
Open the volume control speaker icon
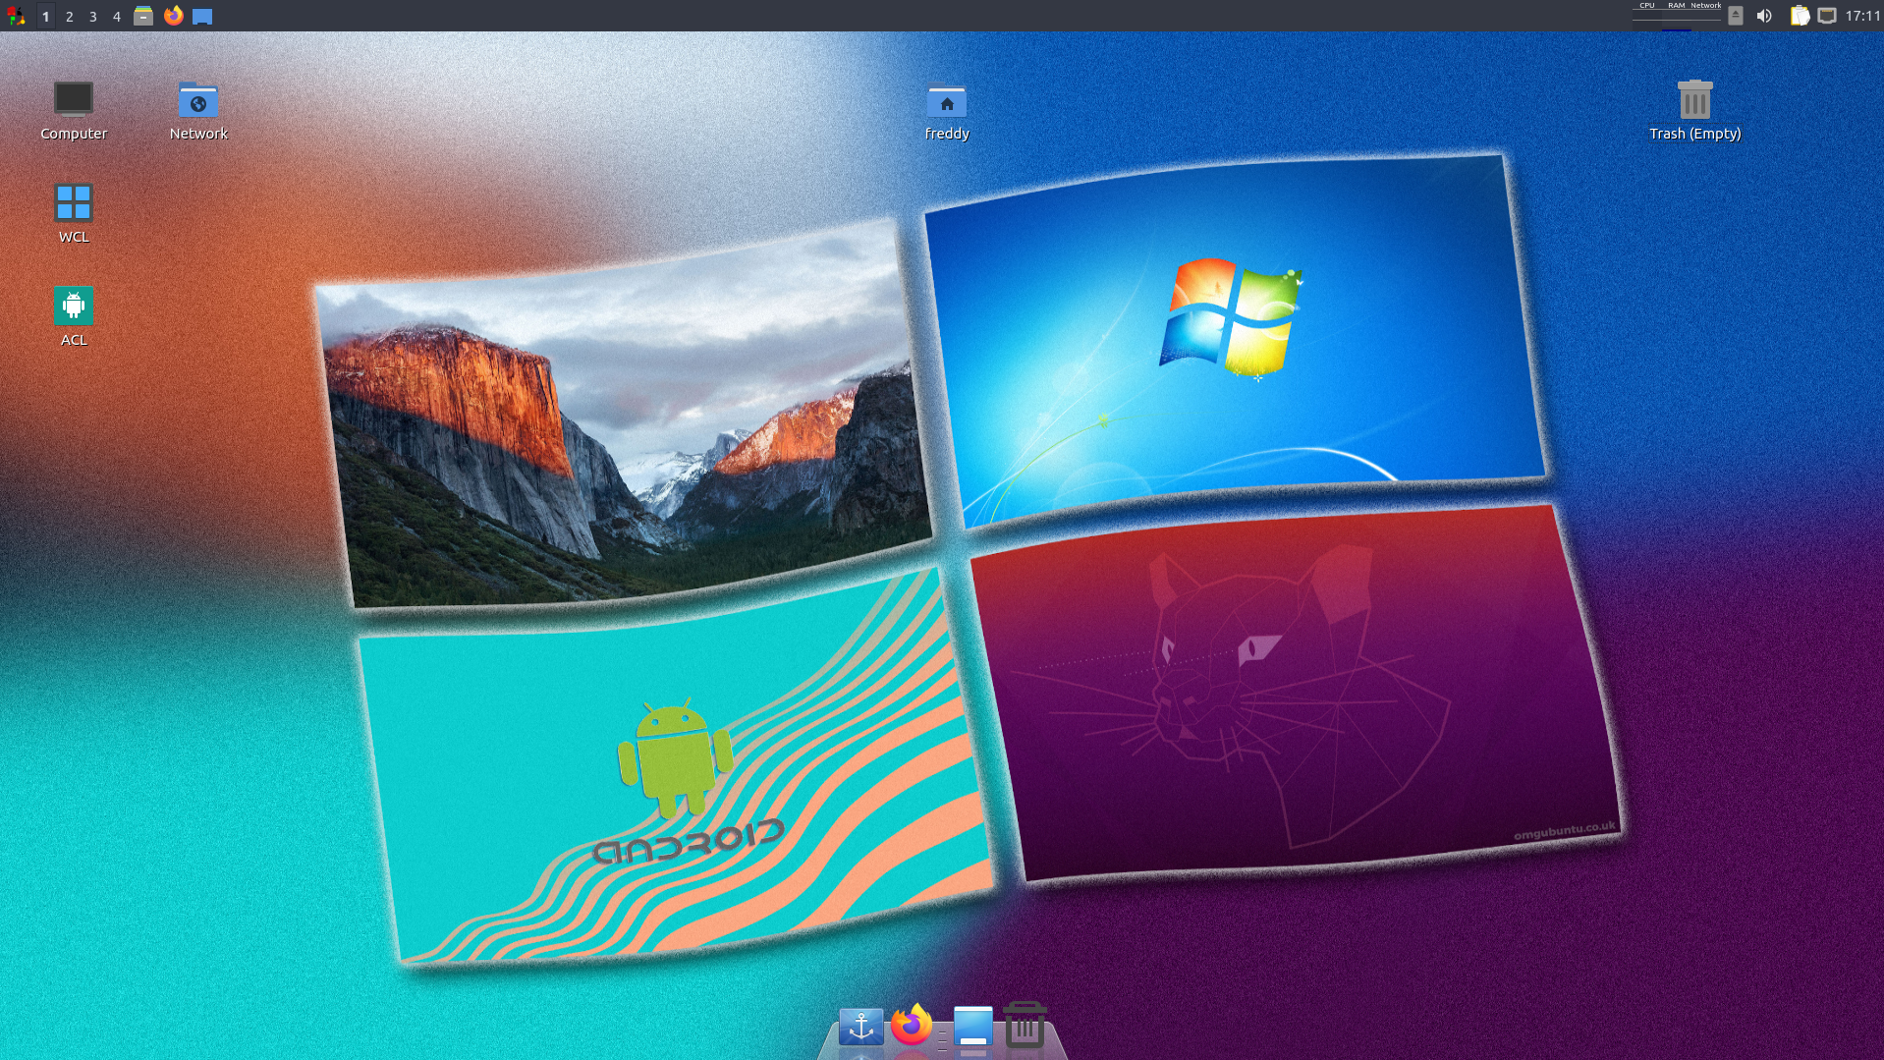(x=1764, y=16)
